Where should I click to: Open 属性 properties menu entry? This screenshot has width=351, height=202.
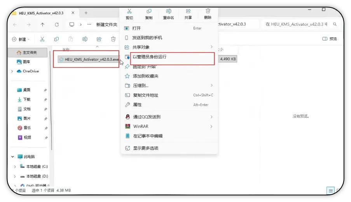pos(169,105)
